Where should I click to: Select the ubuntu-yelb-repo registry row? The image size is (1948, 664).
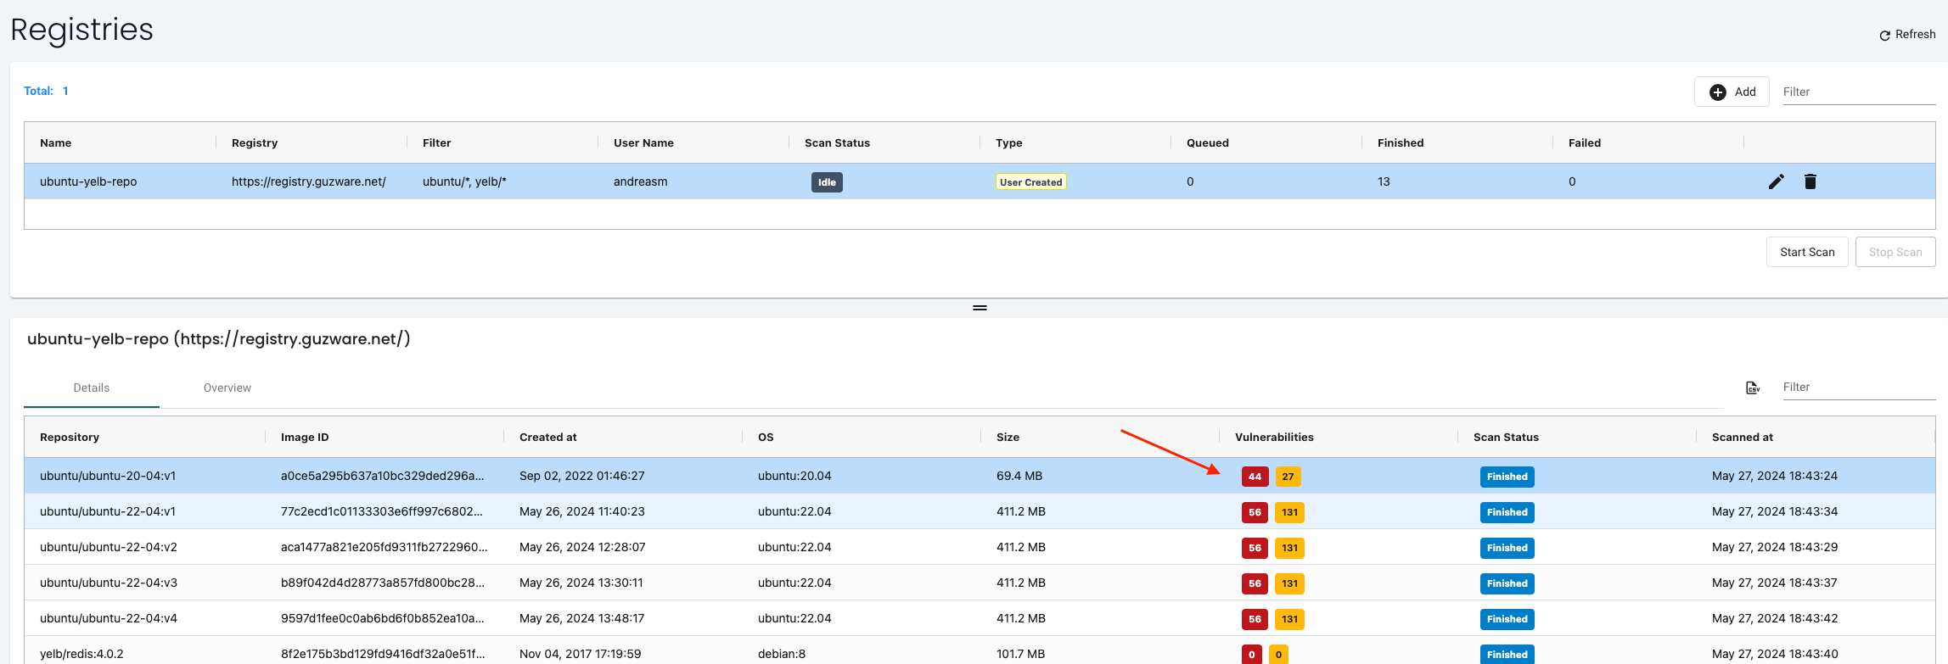980,181
